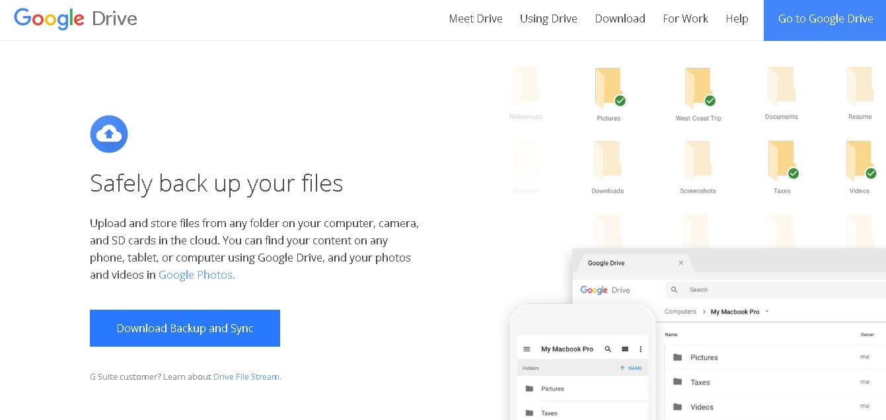Select the Downloads folder icon
The height and width of the screenshot is (420, 886).
coord(607,160)
